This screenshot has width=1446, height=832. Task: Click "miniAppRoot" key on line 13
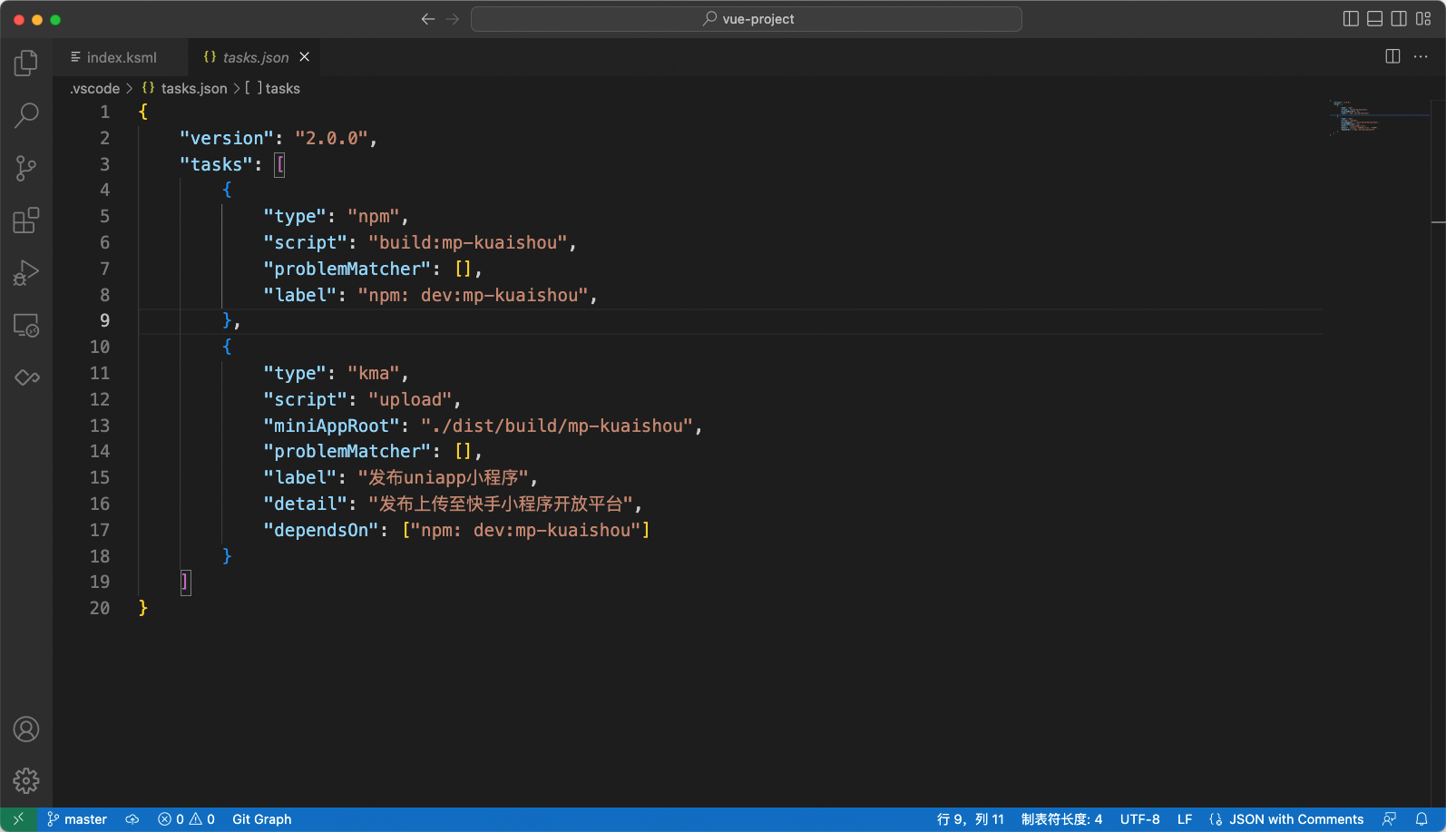(331, 426)
